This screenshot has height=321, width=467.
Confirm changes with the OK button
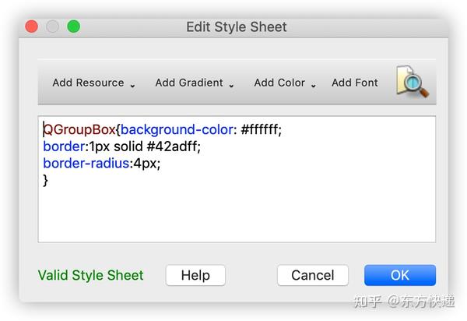(399, 275)
